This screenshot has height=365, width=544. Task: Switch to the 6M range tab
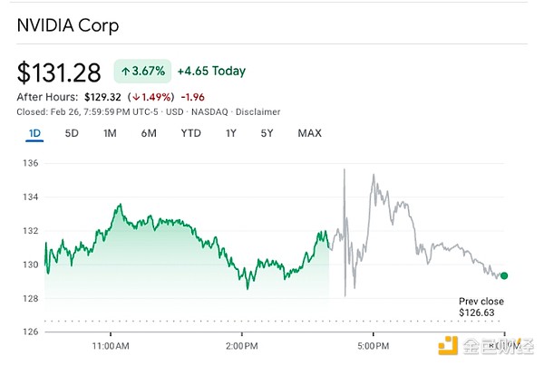(x=149, y=134)
